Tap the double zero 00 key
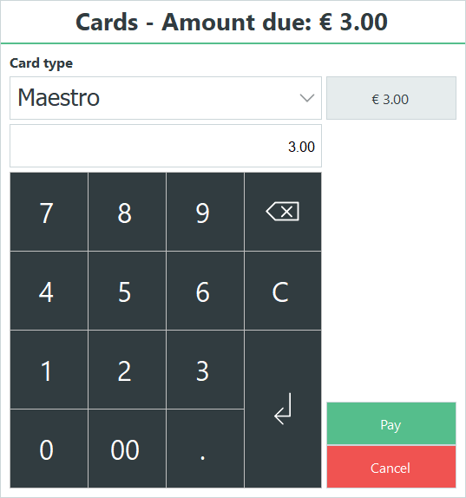Screen dimensions: 466x498 127,449
